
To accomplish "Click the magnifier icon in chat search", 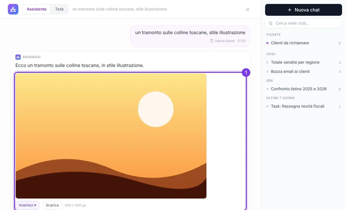I will [271, 23].
